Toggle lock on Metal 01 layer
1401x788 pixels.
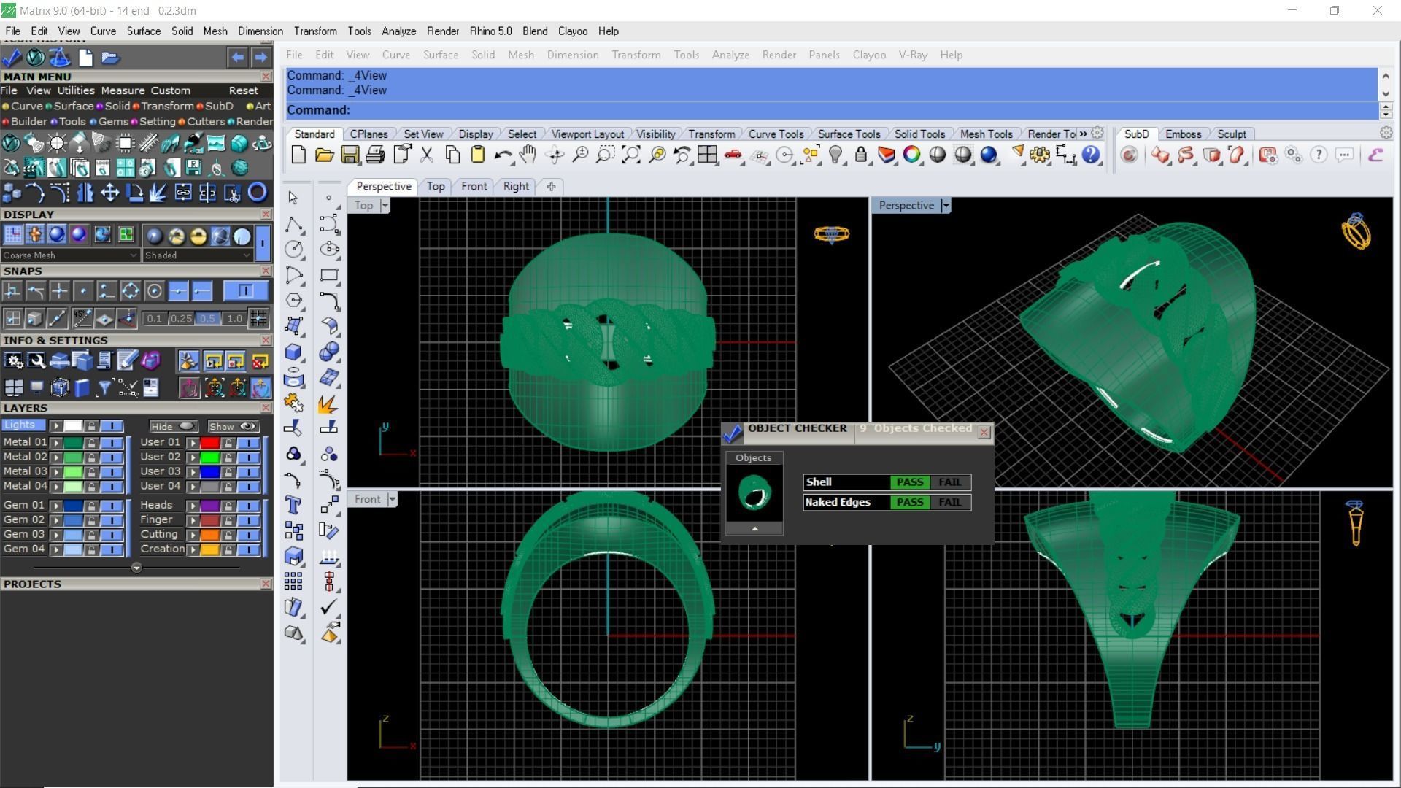[91, 443]
